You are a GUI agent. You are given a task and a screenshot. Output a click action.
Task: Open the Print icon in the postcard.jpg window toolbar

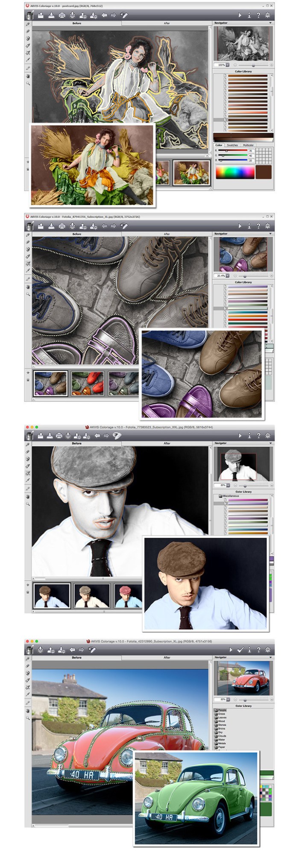tap(62, 15)
